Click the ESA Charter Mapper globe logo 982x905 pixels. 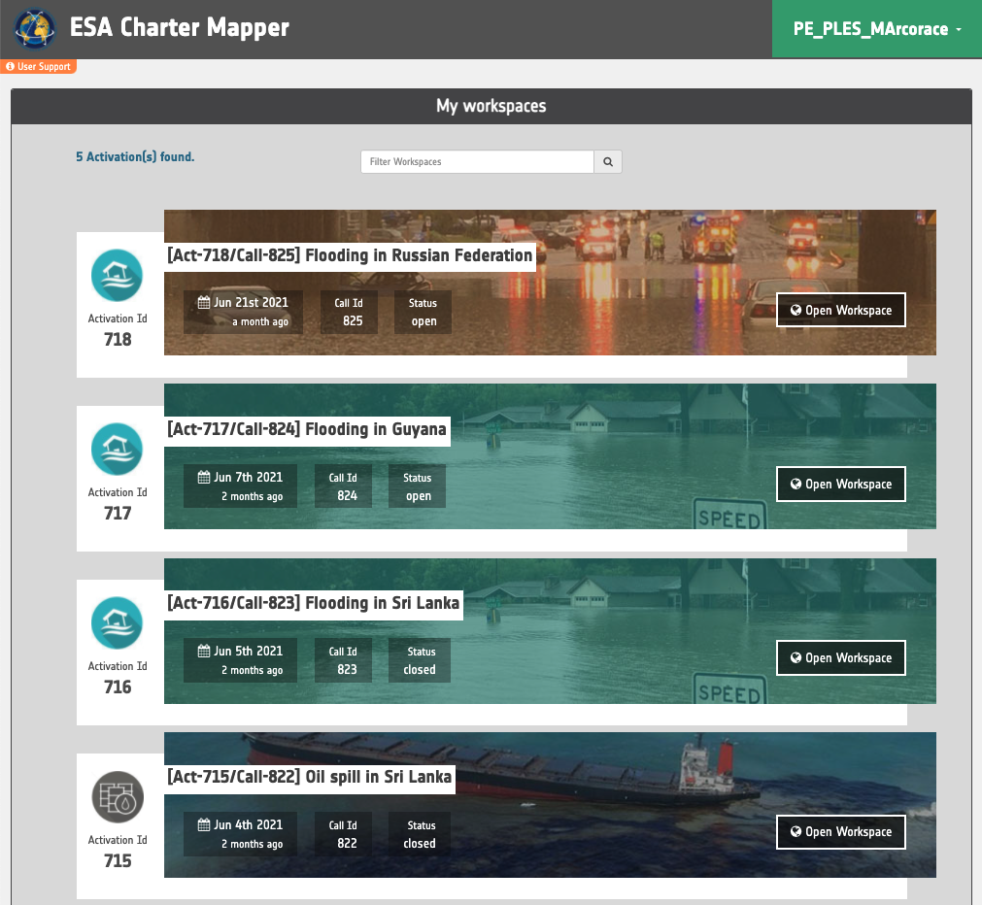[35, 29]
